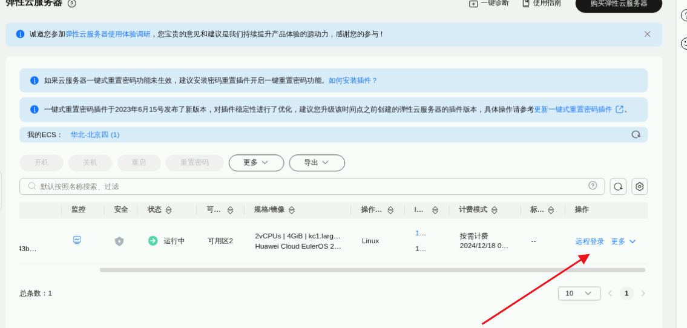This screenshot has width=687, height=328.
Task: Open the help icon beside 弹性云服务器 title
Action: pyautogui.click(x=72, y=4)
